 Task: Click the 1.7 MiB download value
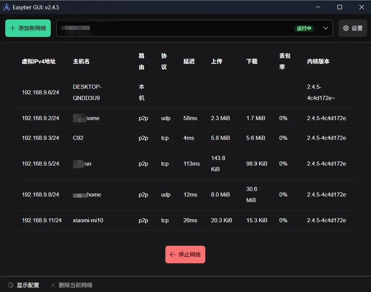pyautogui.click(x=256, y=118)
